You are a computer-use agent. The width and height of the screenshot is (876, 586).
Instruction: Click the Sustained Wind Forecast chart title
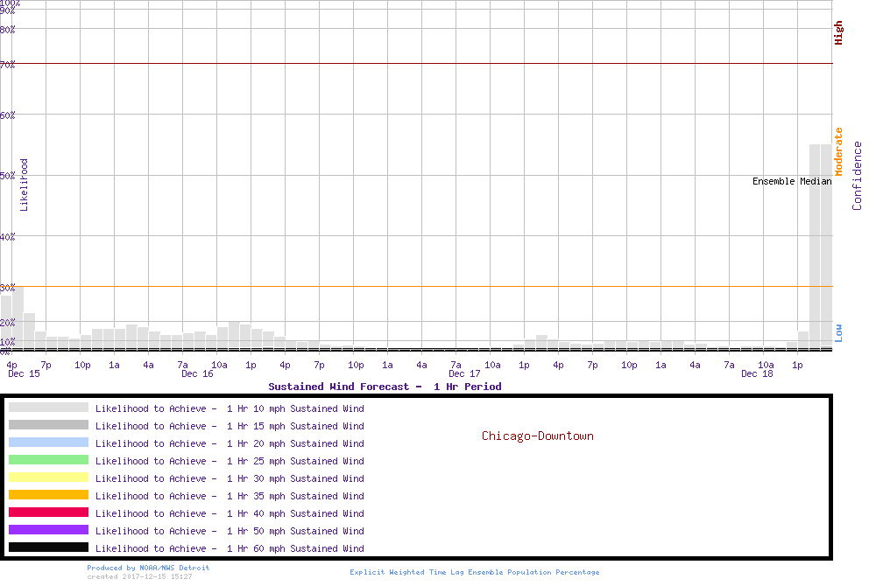(385, 387)
